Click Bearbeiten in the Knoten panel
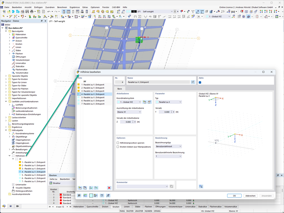Screen dimensions: 284x213 coord(65,179)
